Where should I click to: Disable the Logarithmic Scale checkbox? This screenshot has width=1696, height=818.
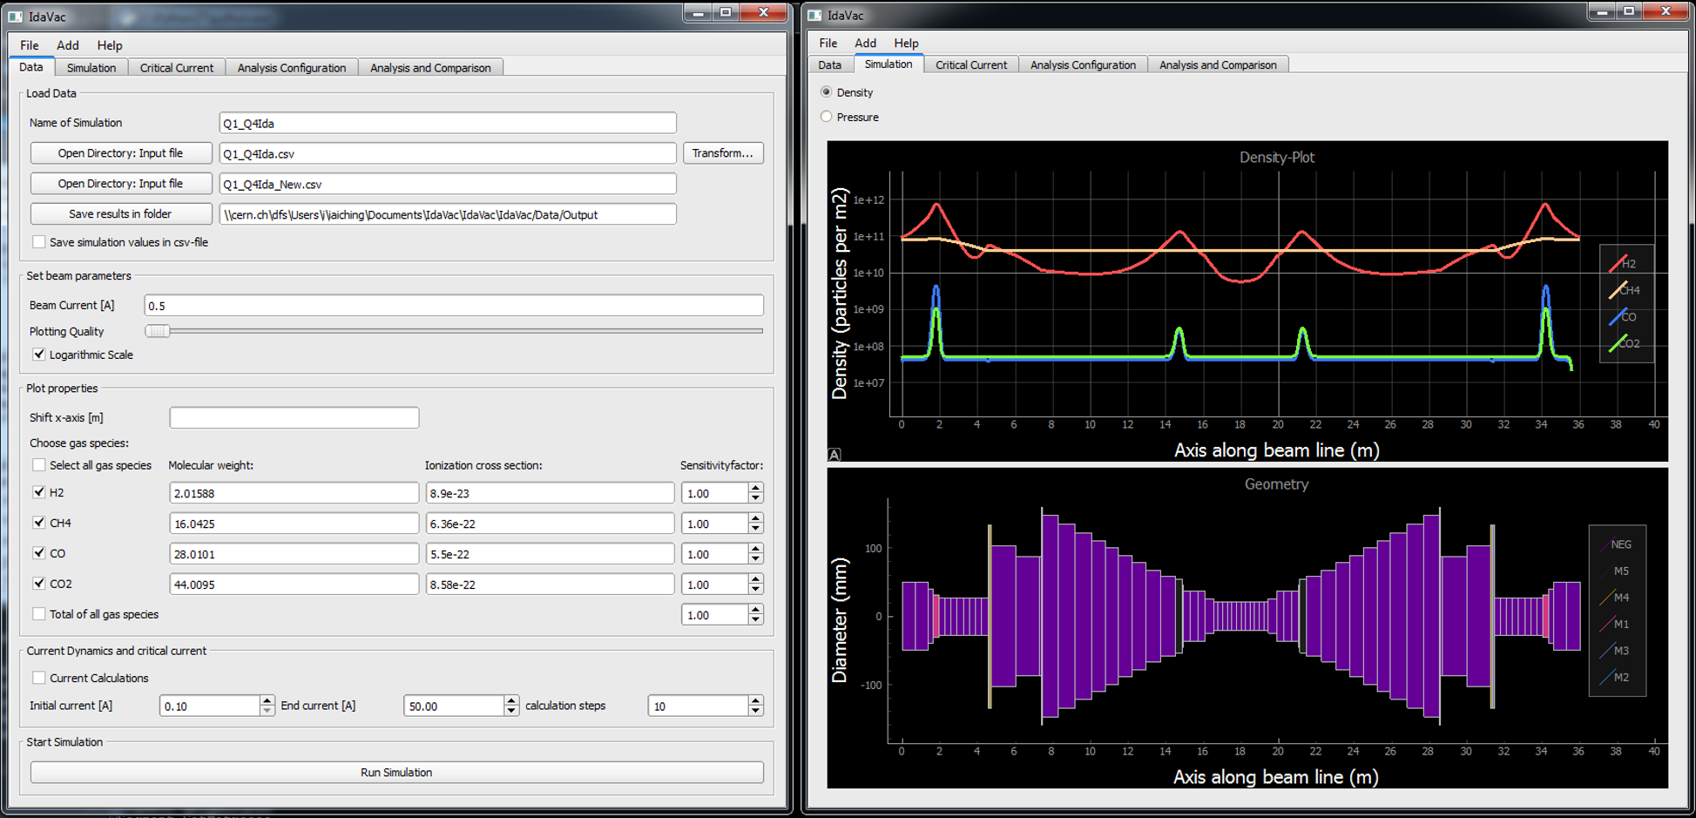point(39,355)
